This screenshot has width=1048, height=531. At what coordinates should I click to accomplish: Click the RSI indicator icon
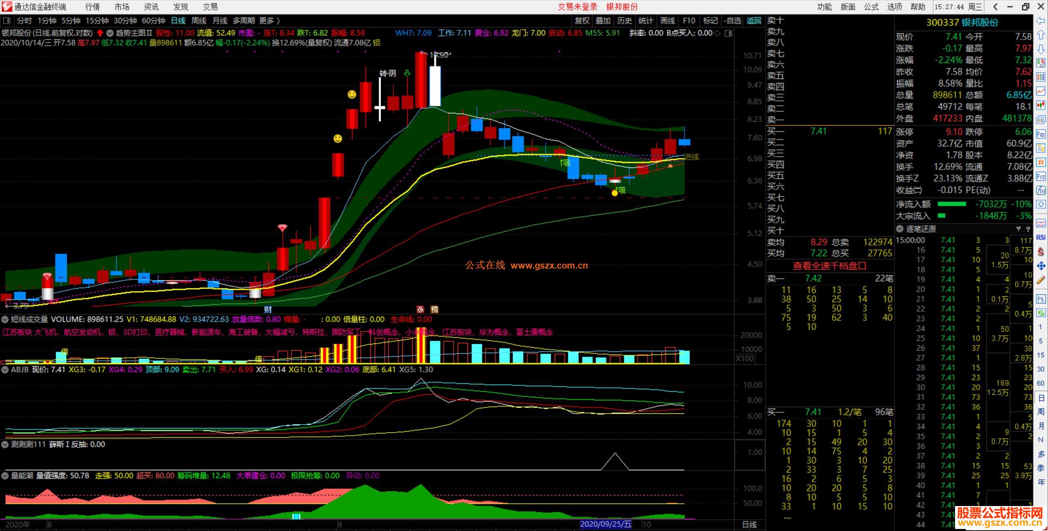click(x=1041, y=237)
